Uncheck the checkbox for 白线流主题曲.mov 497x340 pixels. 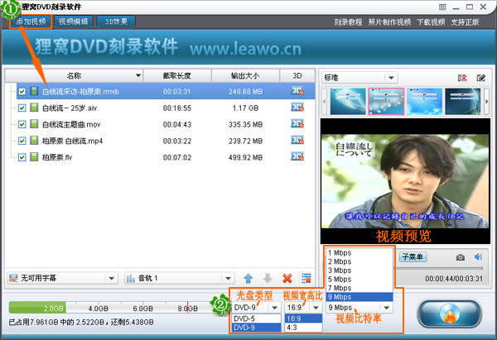22,124
